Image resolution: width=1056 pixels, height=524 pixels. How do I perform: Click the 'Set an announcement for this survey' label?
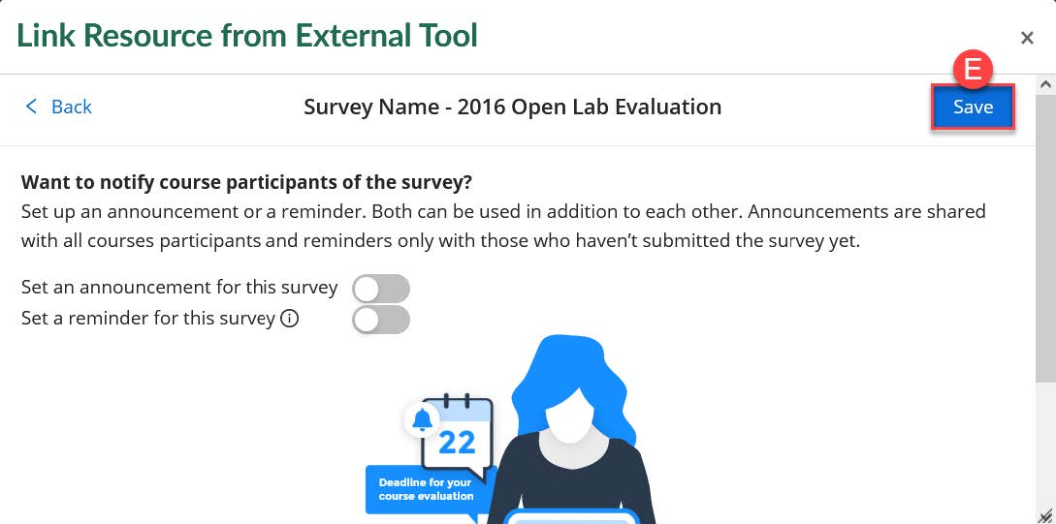click(179, 288)
